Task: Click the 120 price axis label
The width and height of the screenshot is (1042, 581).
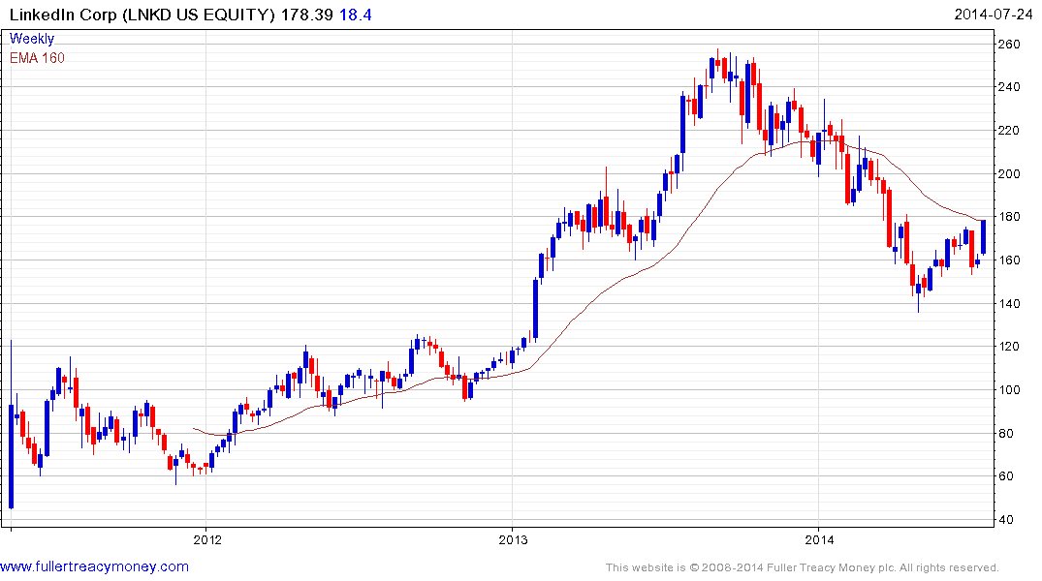Action: [1009, 347]
